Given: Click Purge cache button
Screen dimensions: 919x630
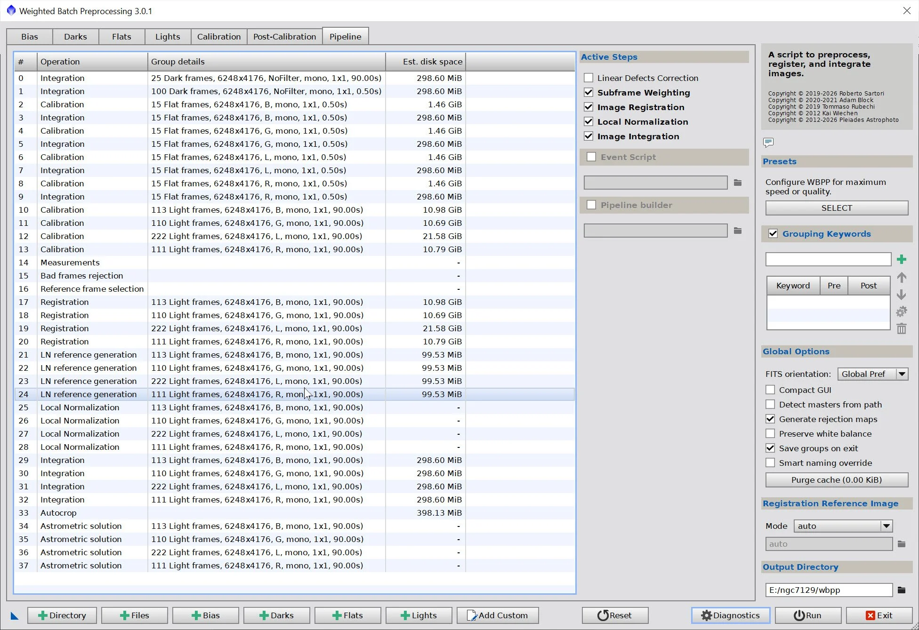Looking at the screenshot, I should click(x=837, y=480).
